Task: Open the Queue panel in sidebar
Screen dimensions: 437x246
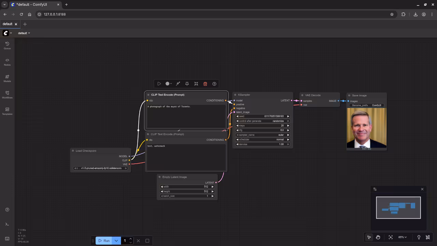Action: tap(7, 45)
